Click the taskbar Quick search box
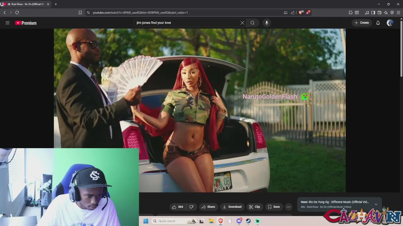Image resolution: width=403 pixels, height=226 pixels. click(x=174, y=221)
